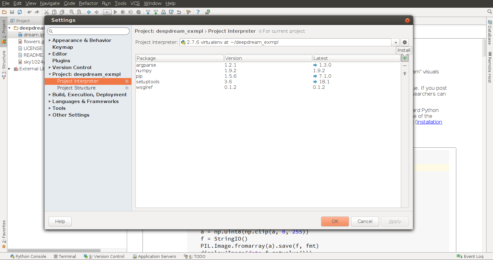Open the Database side panel tab
Viewport: 493px width, 260px height.
click(490, 32)
